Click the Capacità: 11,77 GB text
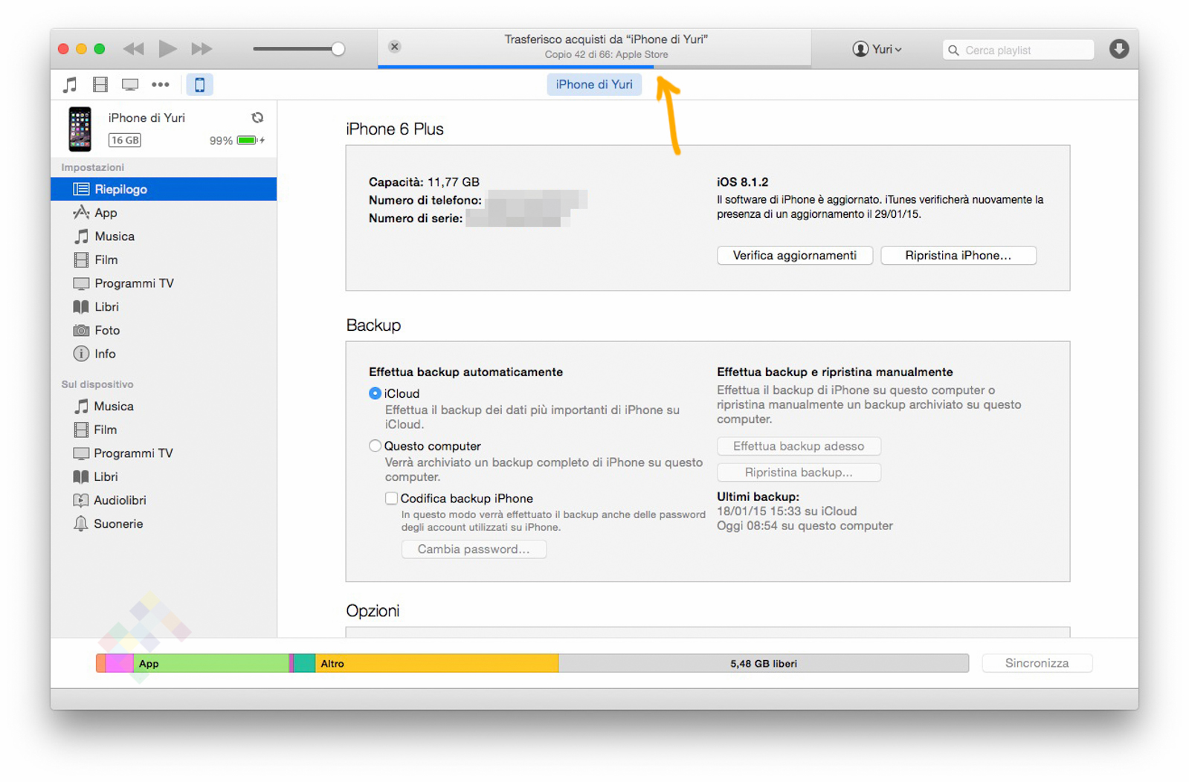Screen dimensions: 1189x782 (x=424, y=182)
